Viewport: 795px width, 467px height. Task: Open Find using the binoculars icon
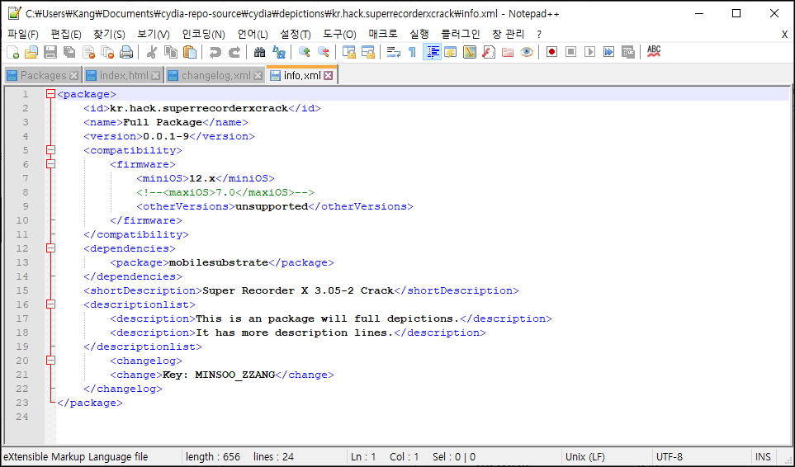coord(259,52)
